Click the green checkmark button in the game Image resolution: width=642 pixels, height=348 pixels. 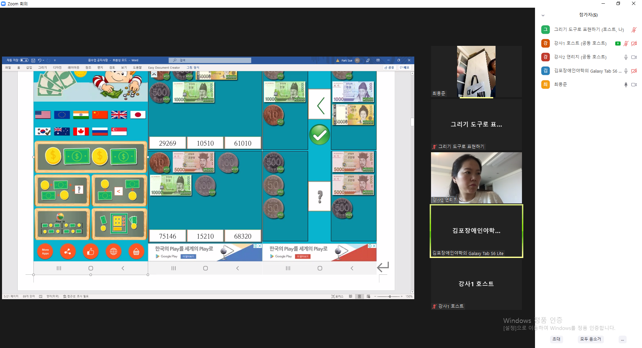[319, 135]
